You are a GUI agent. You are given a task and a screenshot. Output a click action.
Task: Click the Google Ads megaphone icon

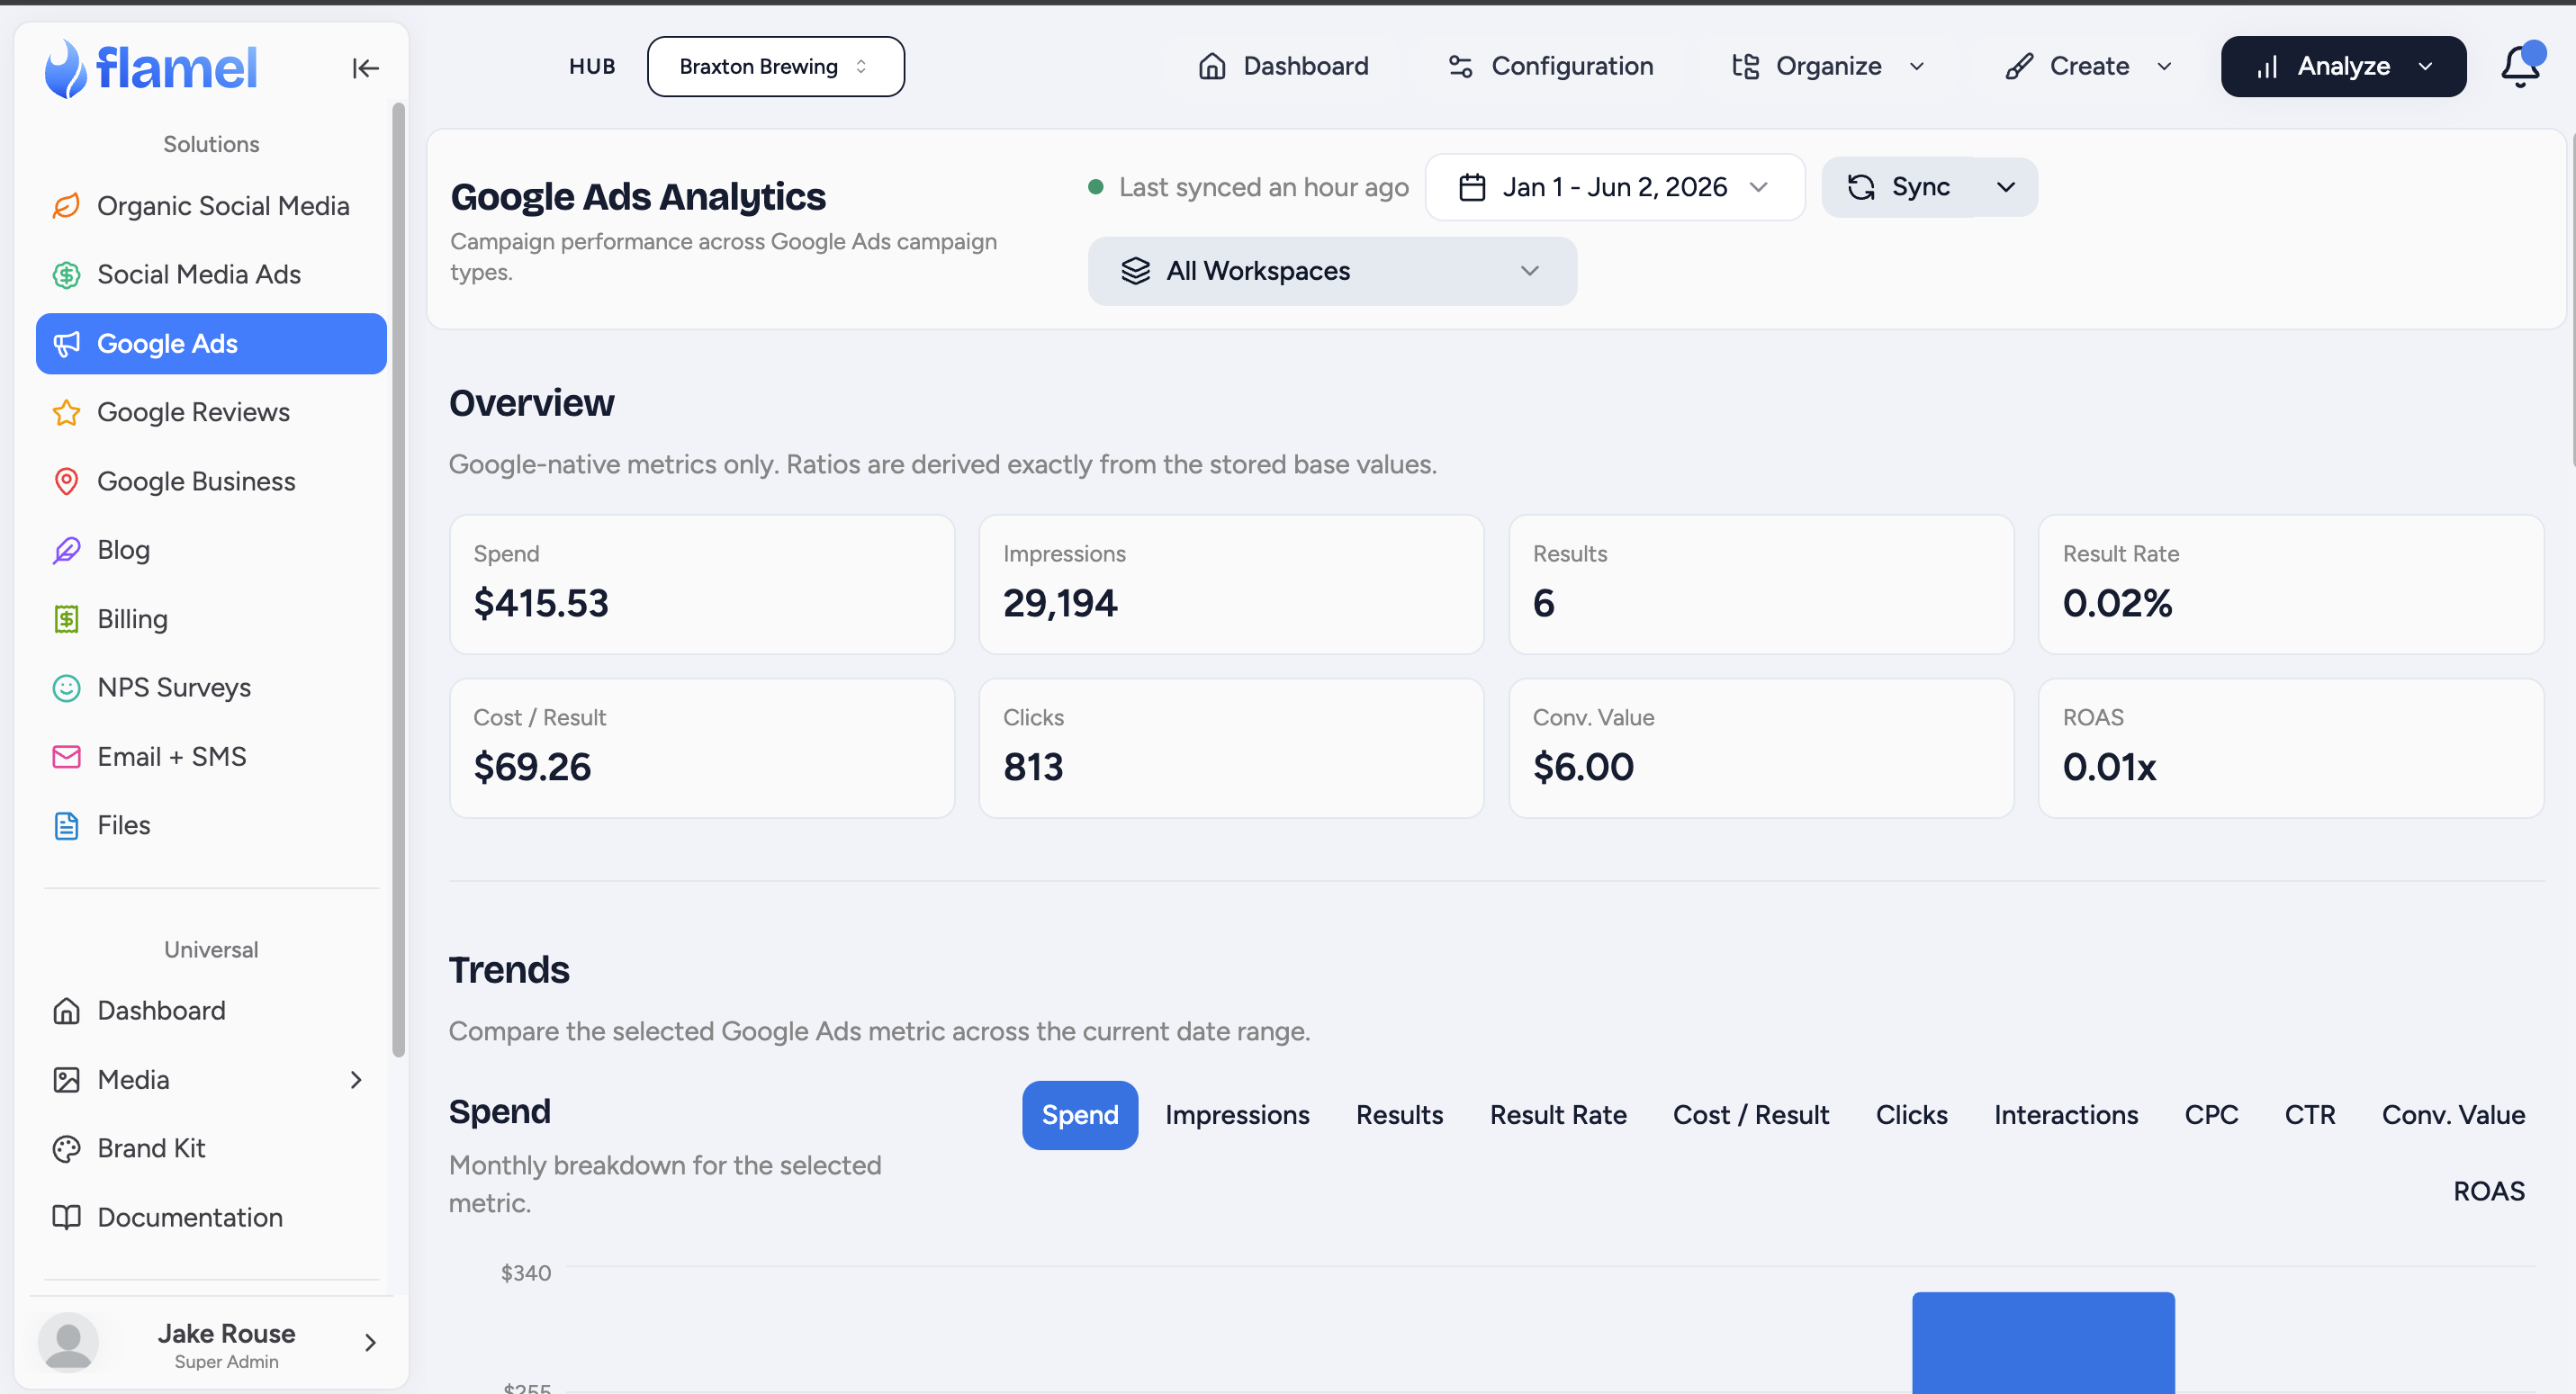tap(66, 344)
